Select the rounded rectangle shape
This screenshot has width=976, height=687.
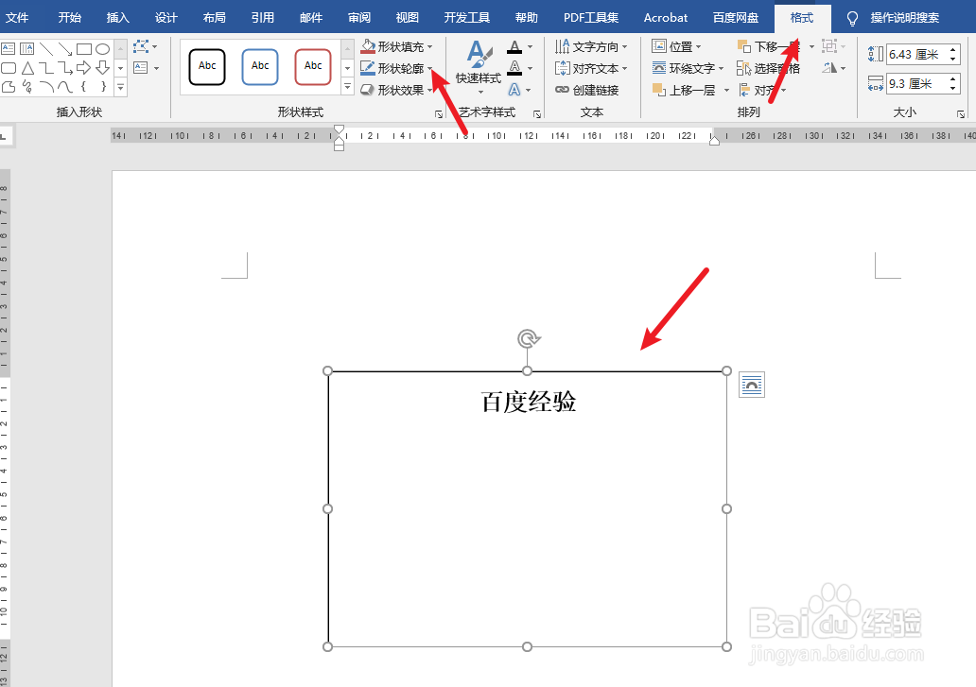pos(9,68)
